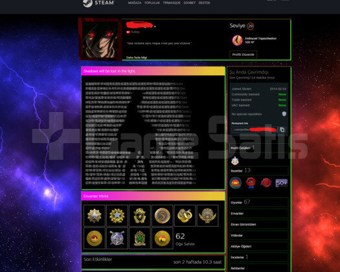
Task: Click the reputation shield icon
Action: (284, 114)
